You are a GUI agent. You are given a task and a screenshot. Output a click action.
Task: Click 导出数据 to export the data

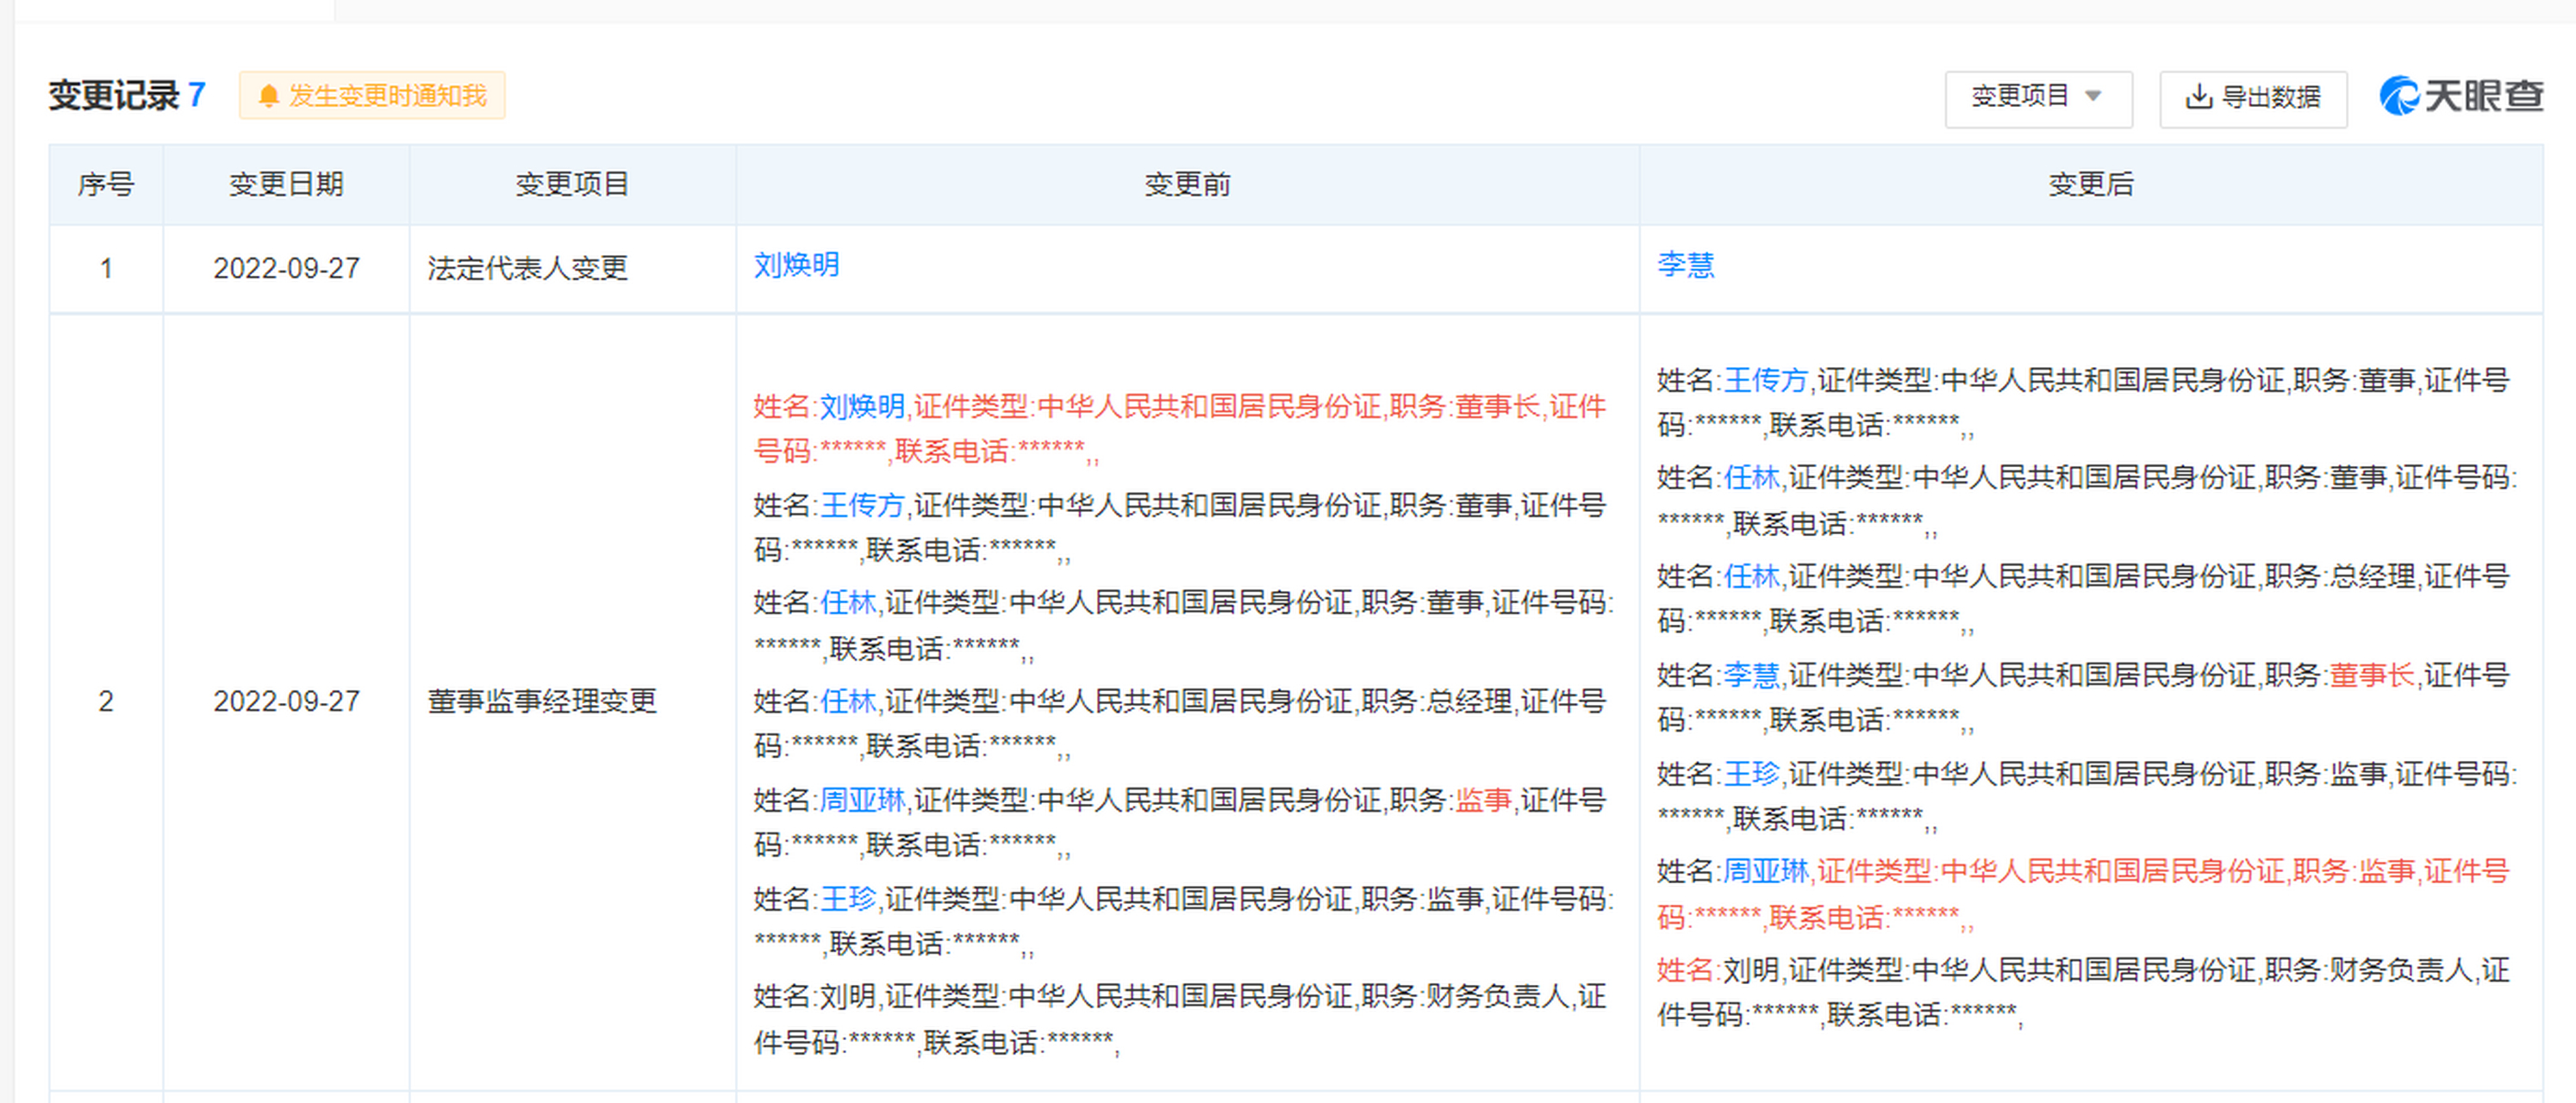[x=2253, y=98]
